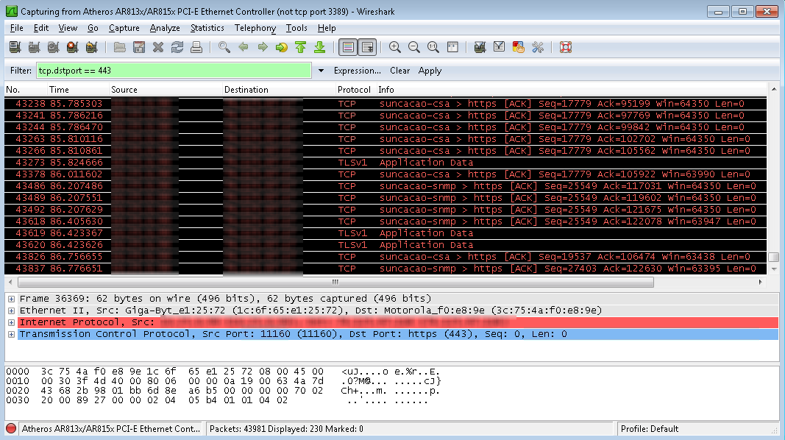The image size is (785, 440).
Task: Click the red expert info status icon
Action: coord(11,428)
